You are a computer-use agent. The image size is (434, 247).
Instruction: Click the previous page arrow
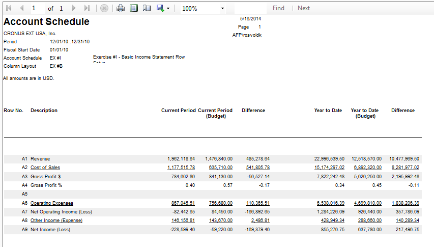[21, 8]
